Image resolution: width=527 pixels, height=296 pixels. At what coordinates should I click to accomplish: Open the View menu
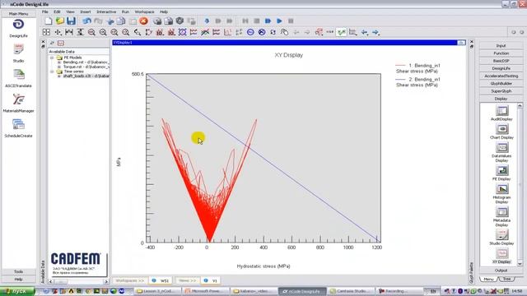[x=70, y=12]
